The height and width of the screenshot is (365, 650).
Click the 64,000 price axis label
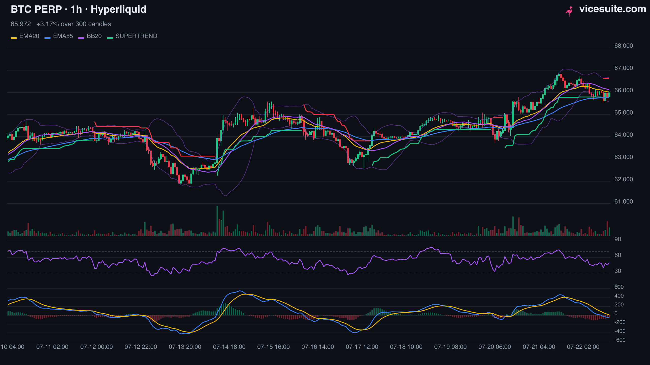tap(624, 135)
